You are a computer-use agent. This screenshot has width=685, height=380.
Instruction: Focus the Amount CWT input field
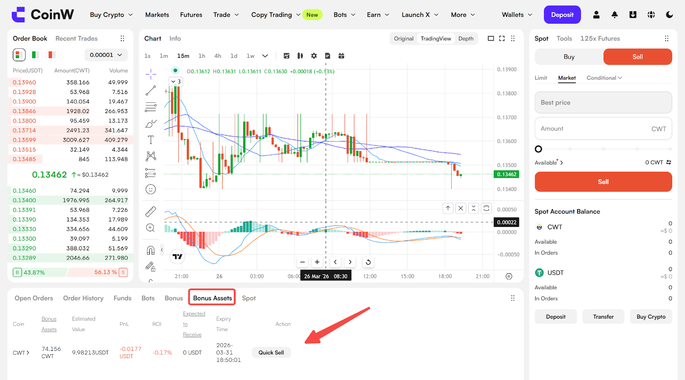click(x=603, y=129)
